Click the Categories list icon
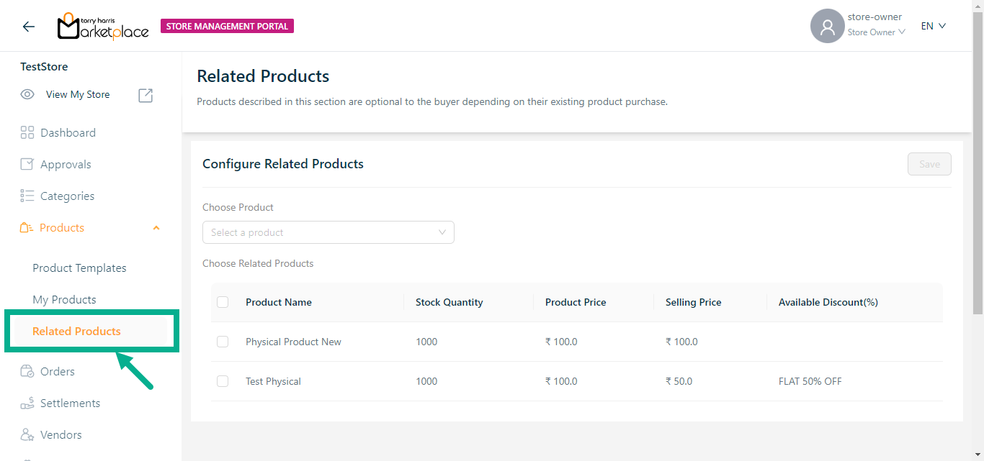 pyautogui.click(x=27, y=196)
